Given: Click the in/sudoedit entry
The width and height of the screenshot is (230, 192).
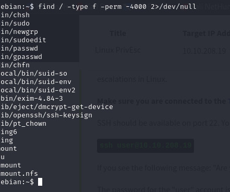Looking at the screenshot, I should coord(23,40).
